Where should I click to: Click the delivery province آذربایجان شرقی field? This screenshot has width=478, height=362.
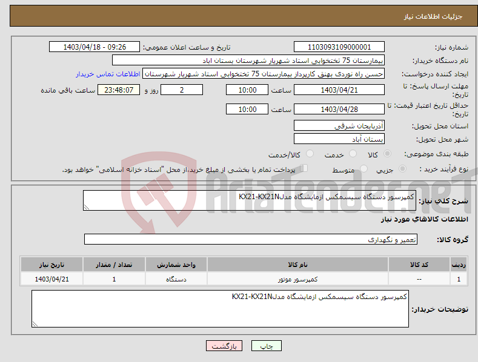339,125
